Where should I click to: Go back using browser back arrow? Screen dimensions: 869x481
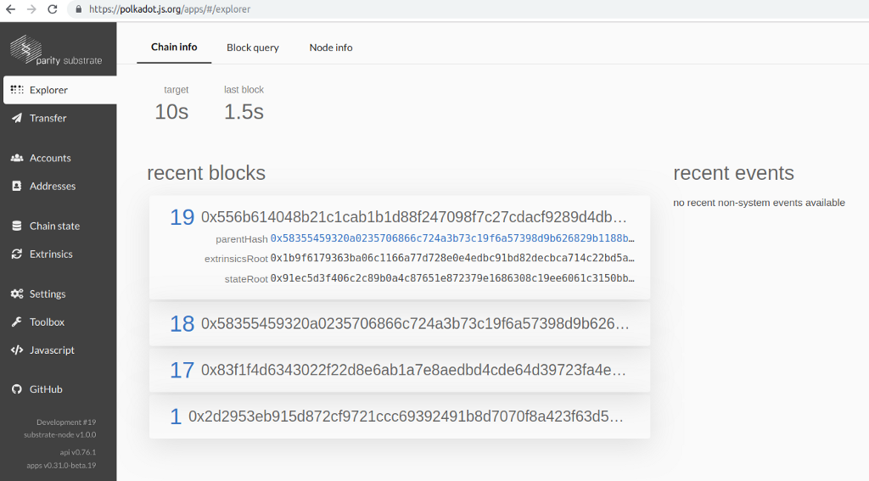11,9
